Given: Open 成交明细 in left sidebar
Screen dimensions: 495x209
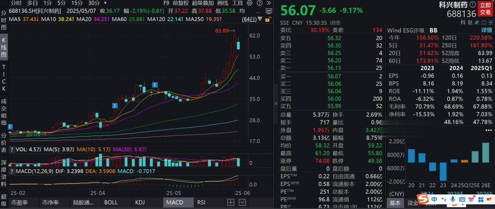Looking at the screenshot, I should tap(4, 111).
